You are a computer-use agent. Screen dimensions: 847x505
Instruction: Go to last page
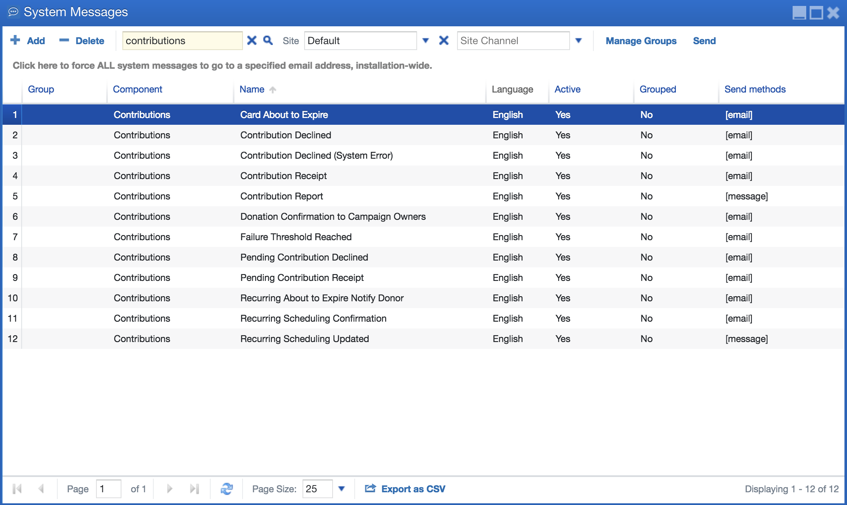tap(195, 489)
